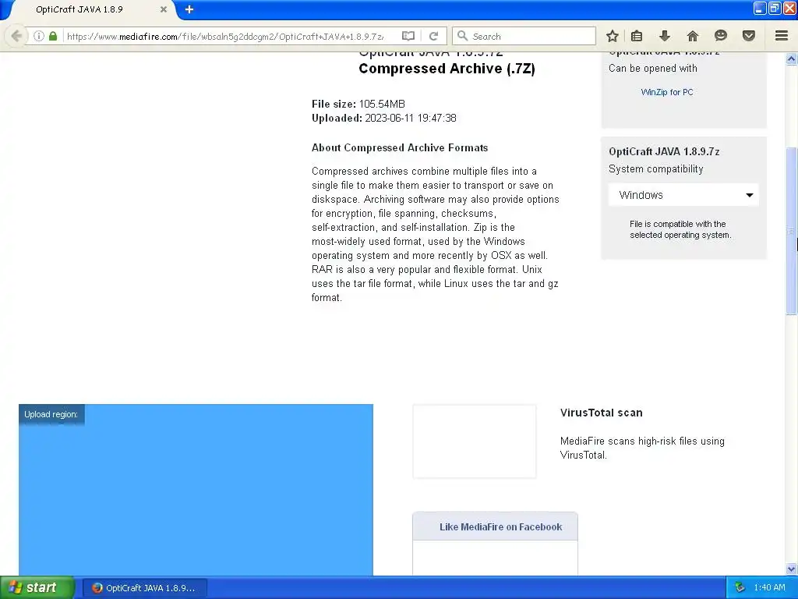Select the OptiCraft JAVA taskbar button
This screenshot has height=599, width=798.
tap(144, 588)
